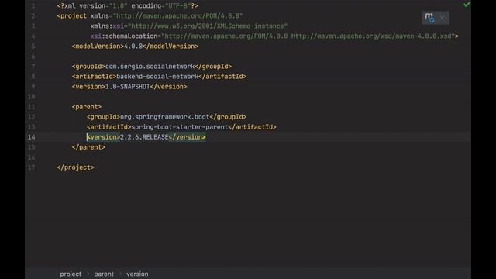Click the Maven load changes icon
Image resolution: width=496 pixels, height=279 pixels.
(429, 17)
